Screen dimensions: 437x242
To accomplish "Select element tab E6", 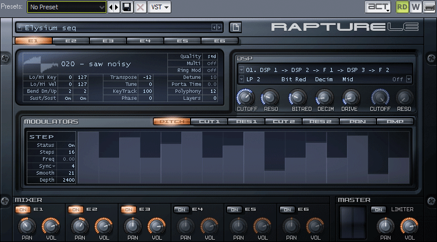I will click(220, 41).
